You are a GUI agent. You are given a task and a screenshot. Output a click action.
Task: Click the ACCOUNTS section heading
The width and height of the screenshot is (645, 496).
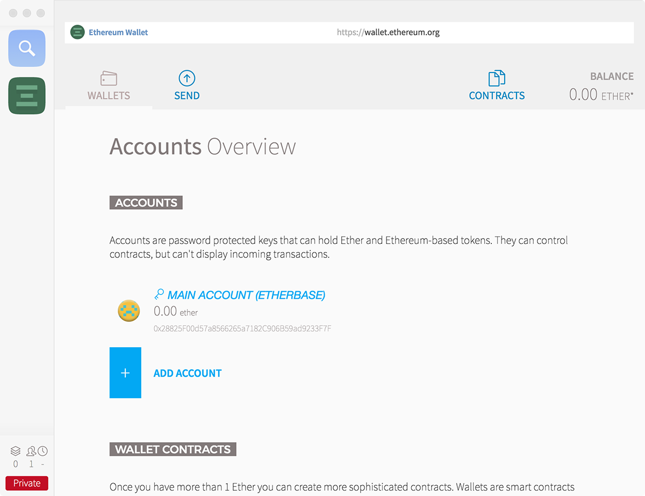[146, 203]
